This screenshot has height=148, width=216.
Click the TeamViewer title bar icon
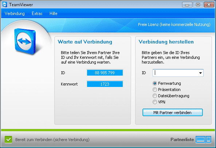(5, 4)
